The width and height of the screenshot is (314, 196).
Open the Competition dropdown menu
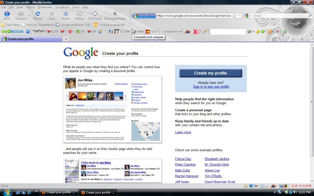[172, 32]
